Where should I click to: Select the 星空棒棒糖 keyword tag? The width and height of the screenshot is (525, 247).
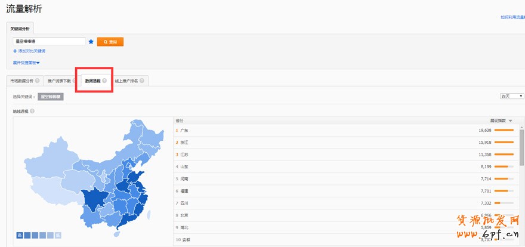51,97
